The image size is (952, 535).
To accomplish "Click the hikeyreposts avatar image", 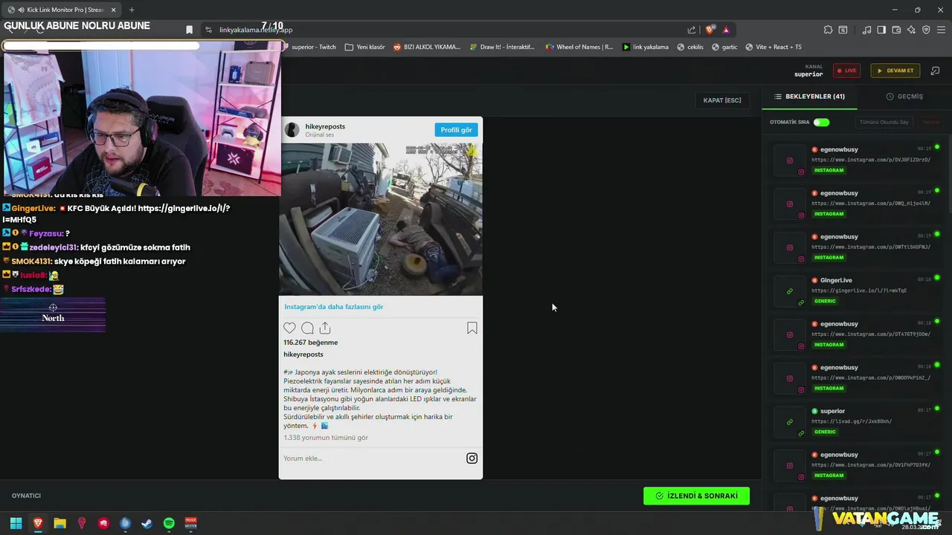I will [x=292, y=130].
